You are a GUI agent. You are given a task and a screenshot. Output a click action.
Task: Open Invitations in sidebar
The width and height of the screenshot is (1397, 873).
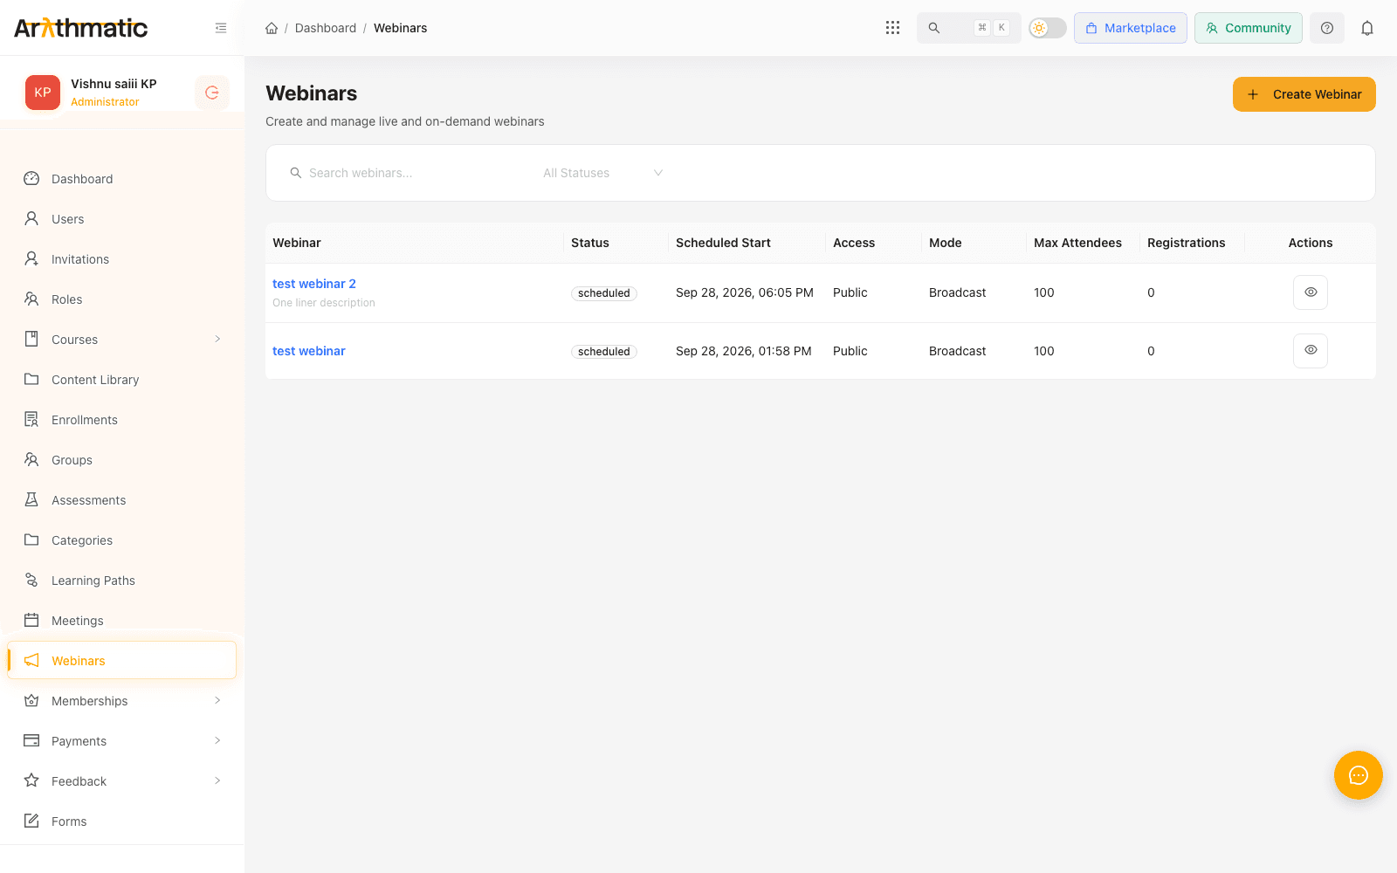pyautogui.click(x=122, y=259)
